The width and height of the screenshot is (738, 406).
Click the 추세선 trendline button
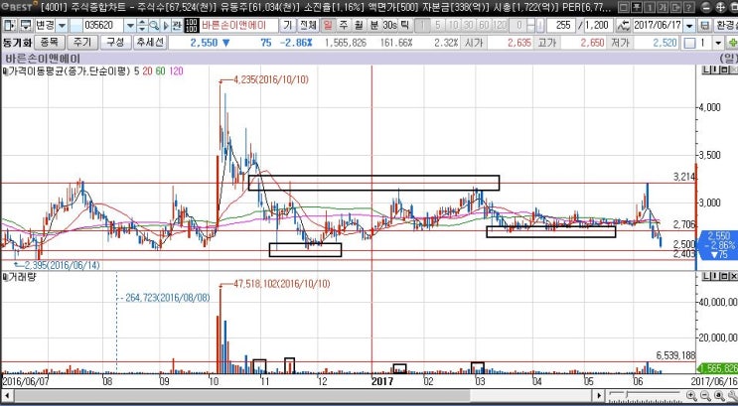(150, 43)
